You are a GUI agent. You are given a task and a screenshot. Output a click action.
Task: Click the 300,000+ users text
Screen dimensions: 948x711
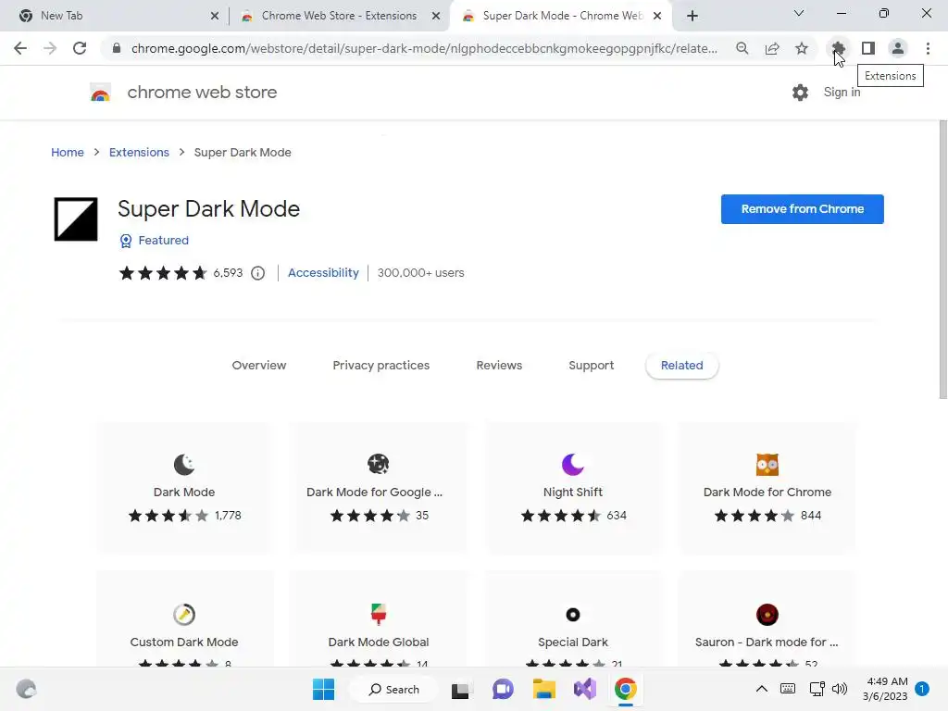tap(421, 273)
